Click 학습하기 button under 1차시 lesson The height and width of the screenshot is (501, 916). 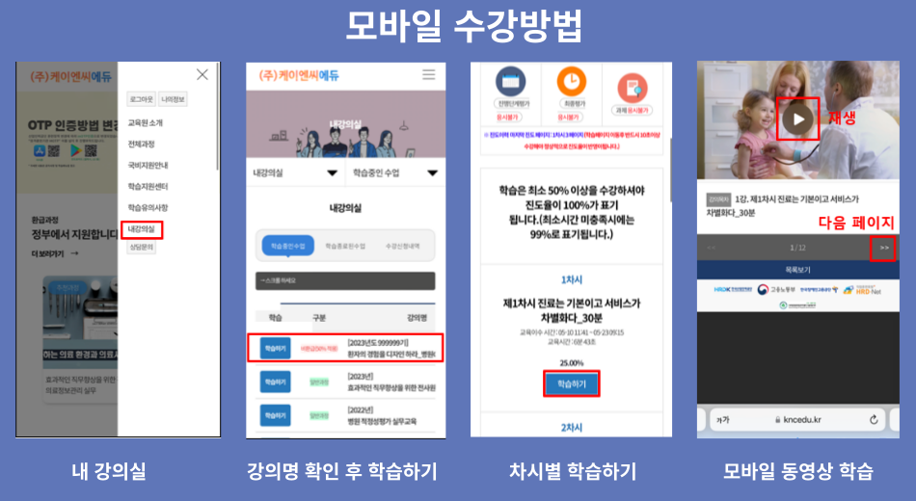(x=572, y=384)
